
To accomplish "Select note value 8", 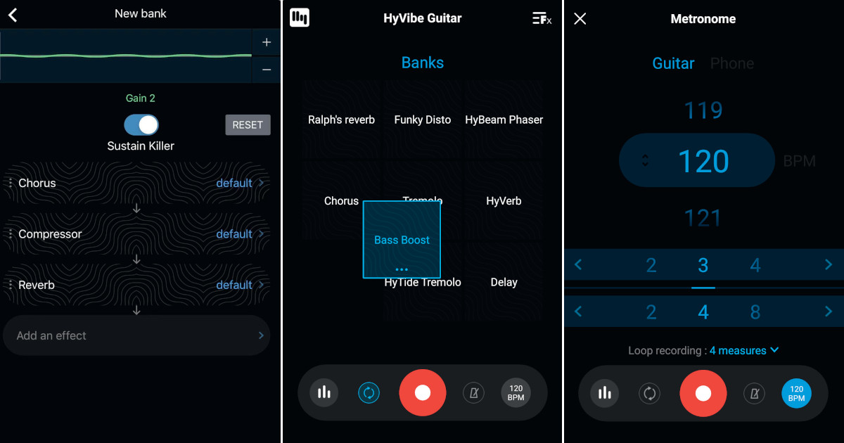I will point(755,312).
